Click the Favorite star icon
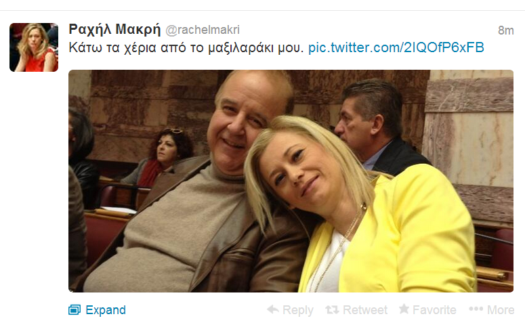Image resolution: width=525 pixels, height=327 pixels. (404, 309)
